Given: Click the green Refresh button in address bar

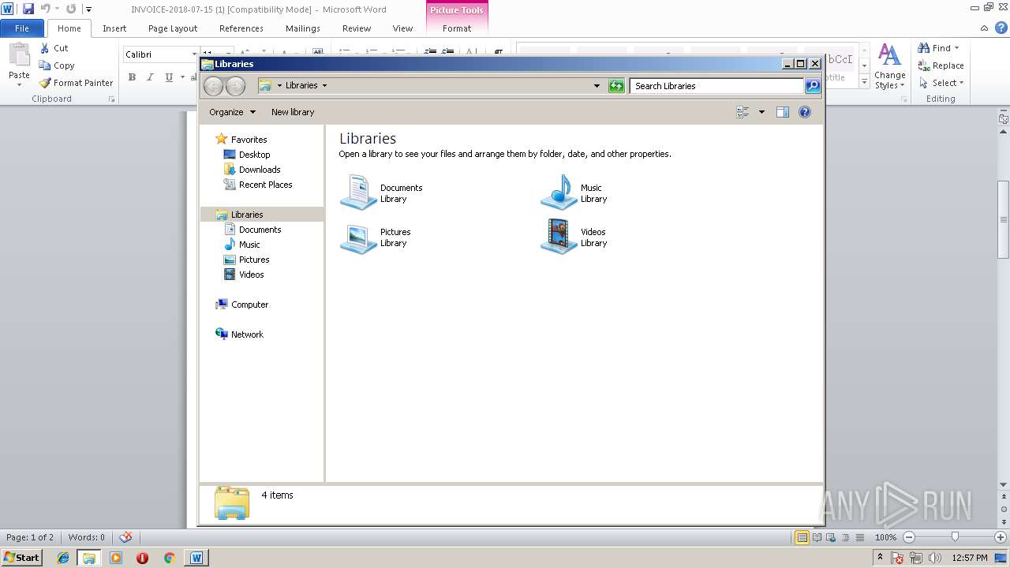Looking at the screenshot, I should point(617,86).
